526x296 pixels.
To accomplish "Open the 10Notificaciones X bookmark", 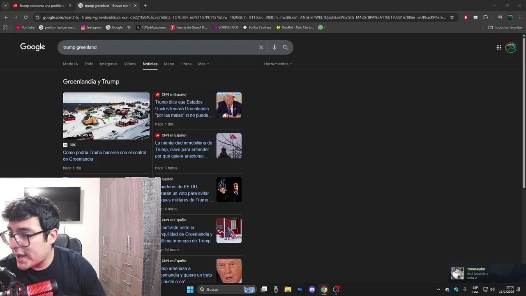I will click(x=151, y=28).
